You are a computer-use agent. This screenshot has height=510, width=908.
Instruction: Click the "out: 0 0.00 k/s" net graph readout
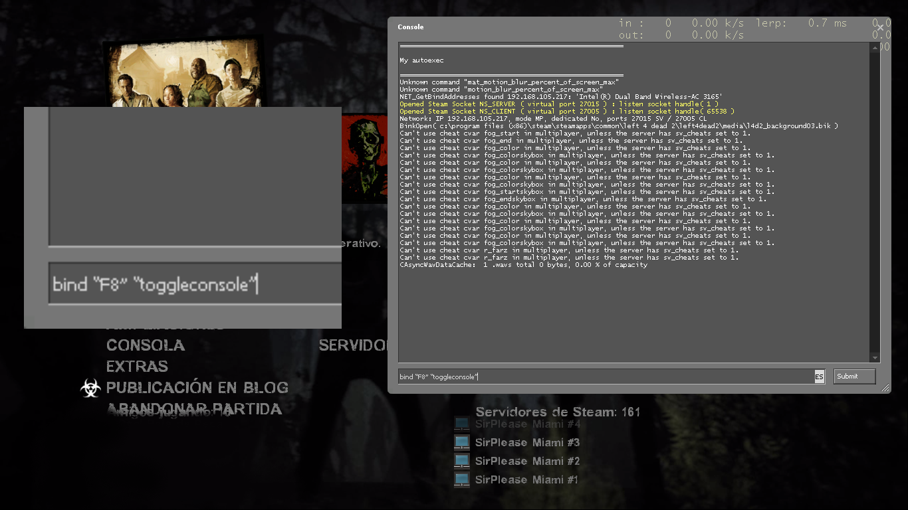[x=682, y=35]
